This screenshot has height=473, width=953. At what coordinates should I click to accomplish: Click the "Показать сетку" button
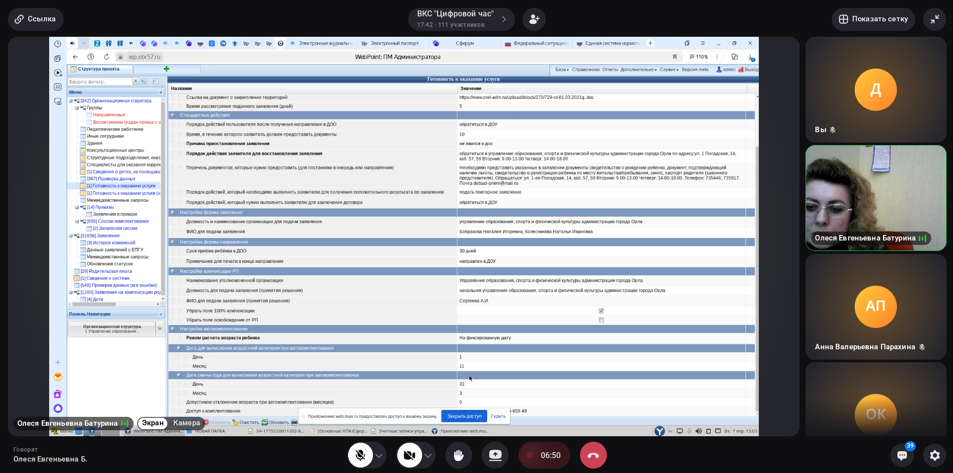click(x=873, y=19)
